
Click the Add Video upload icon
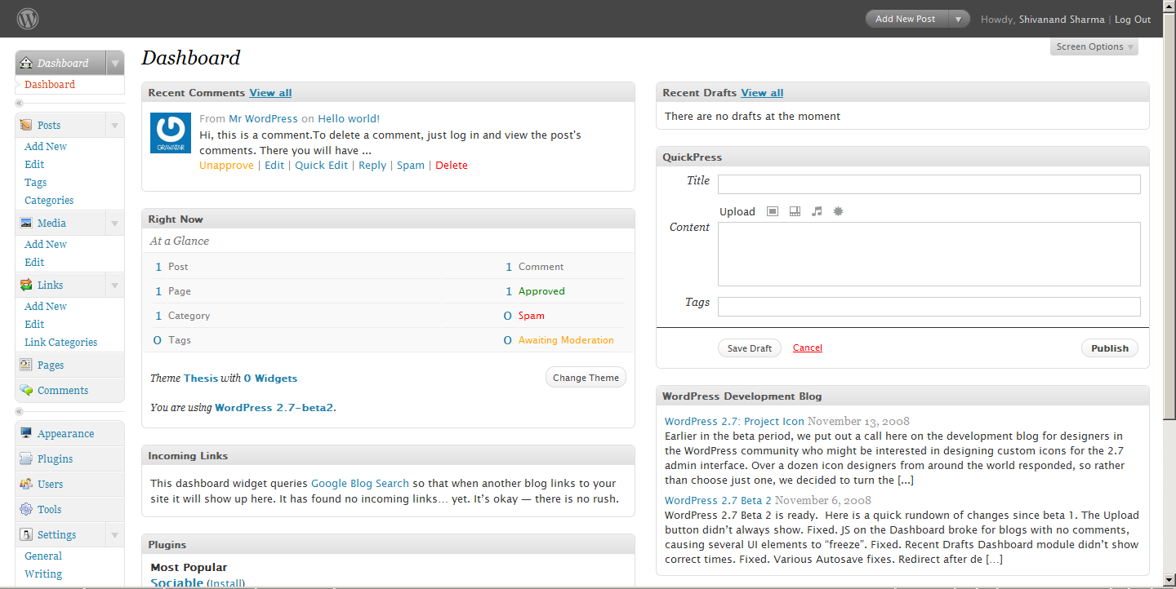[795, 211]
